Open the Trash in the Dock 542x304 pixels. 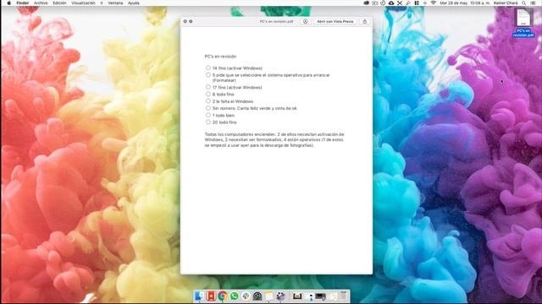344,296
